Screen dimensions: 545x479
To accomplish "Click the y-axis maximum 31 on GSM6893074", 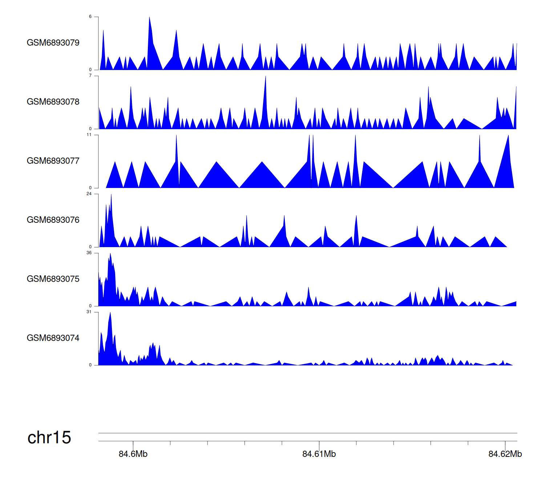I will (89, 312).
